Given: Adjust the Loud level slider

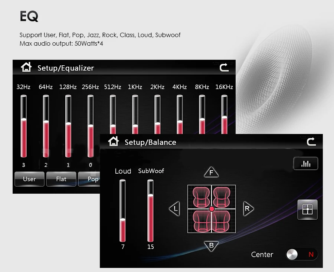Looking at the screenshot, I should (122, 211).
